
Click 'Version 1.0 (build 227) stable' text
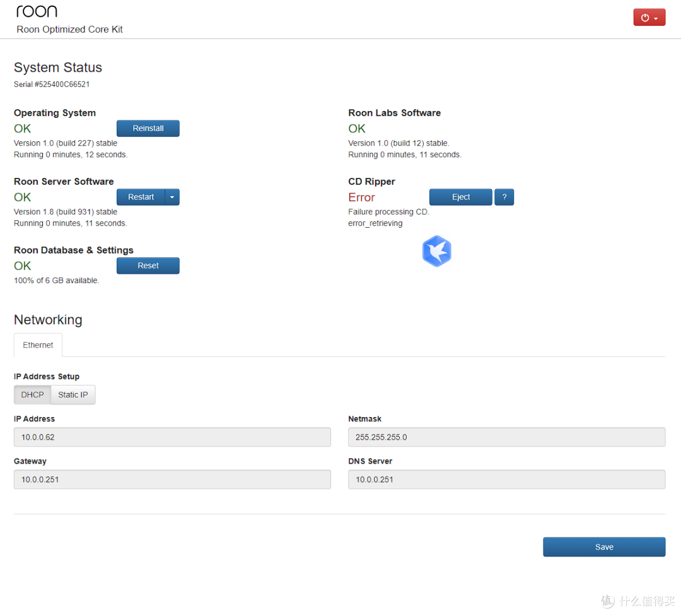66,143
